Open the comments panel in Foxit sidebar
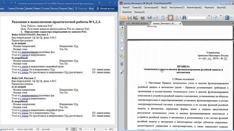The height and width of the screenshot is (131, 234). pos(122,56)
